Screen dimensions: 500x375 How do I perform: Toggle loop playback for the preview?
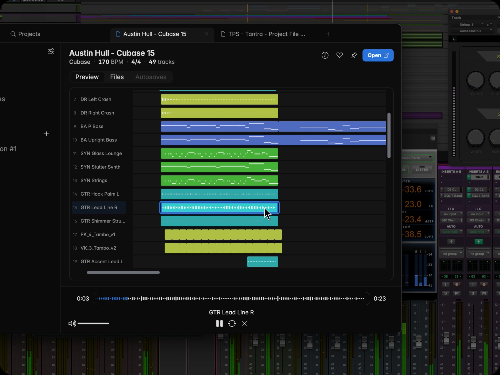pyautogui.click(x=232, y=323)
